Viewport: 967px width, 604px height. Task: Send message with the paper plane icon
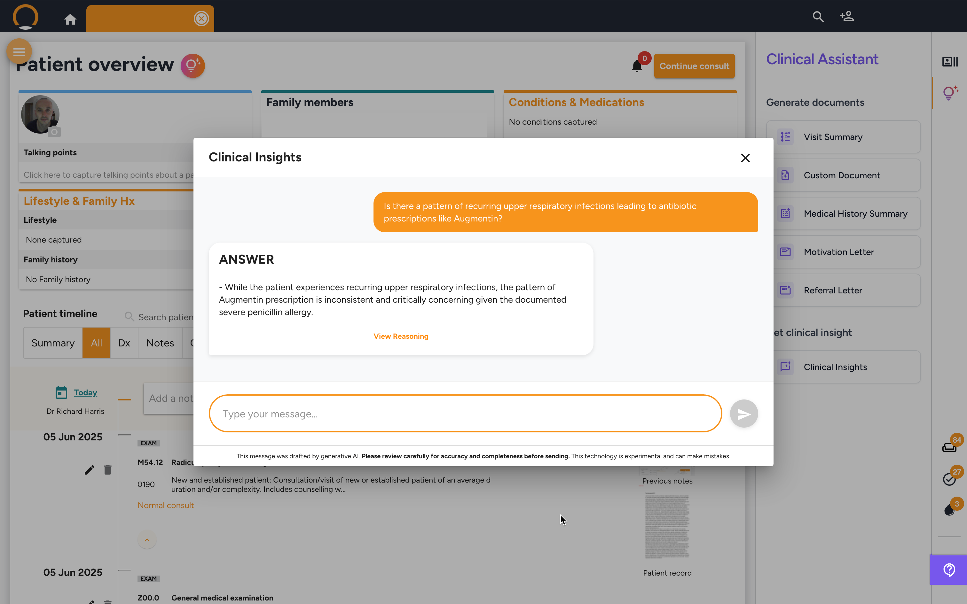coord(743,414)
